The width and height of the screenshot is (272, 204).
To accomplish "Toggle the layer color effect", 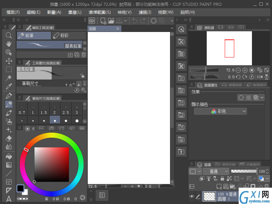I will 256,98.
